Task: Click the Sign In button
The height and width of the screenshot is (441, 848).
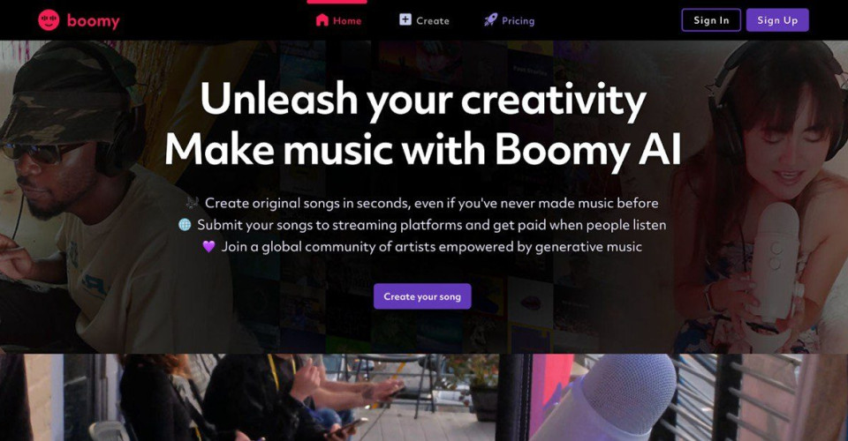Action: point(711,20)
